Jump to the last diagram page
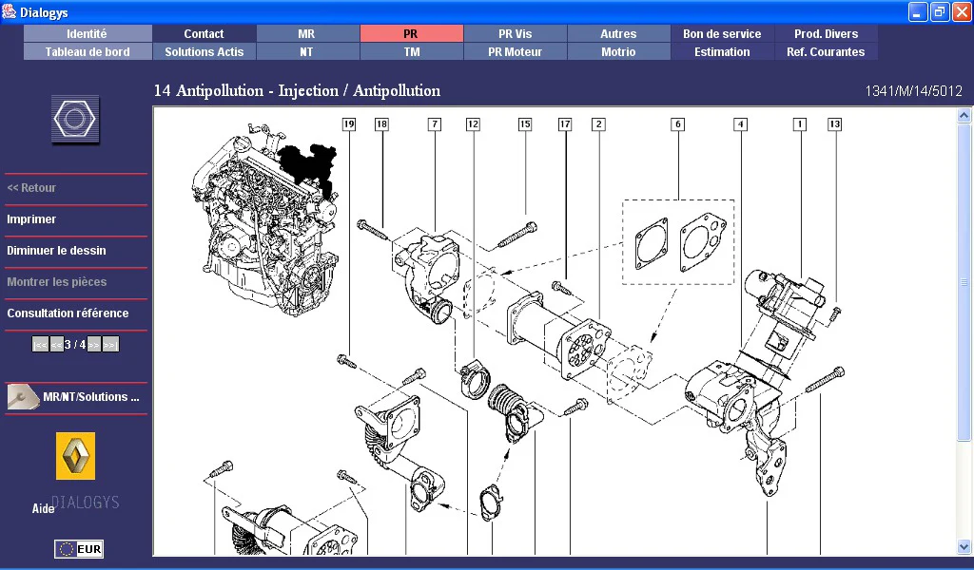This screenshot has height=570, width=974. pos(110,345)
